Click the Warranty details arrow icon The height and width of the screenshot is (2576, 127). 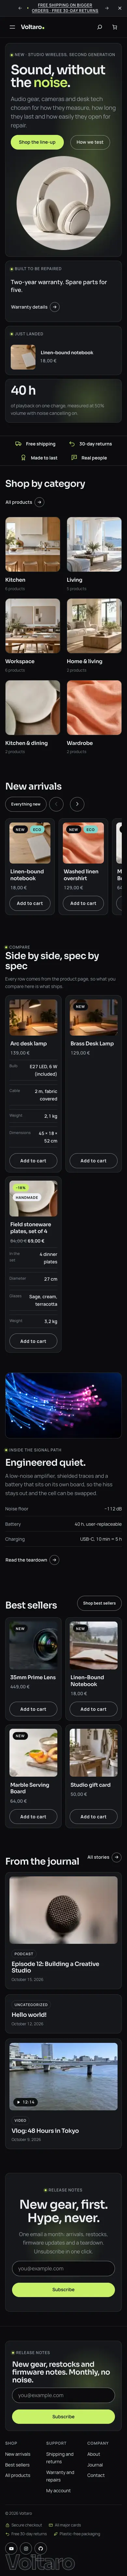(55, 307)
